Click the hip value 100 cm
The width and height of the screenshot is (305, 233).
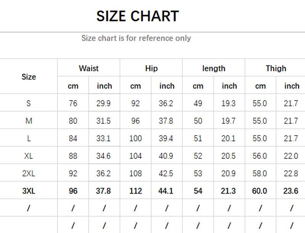click(135, 138)
